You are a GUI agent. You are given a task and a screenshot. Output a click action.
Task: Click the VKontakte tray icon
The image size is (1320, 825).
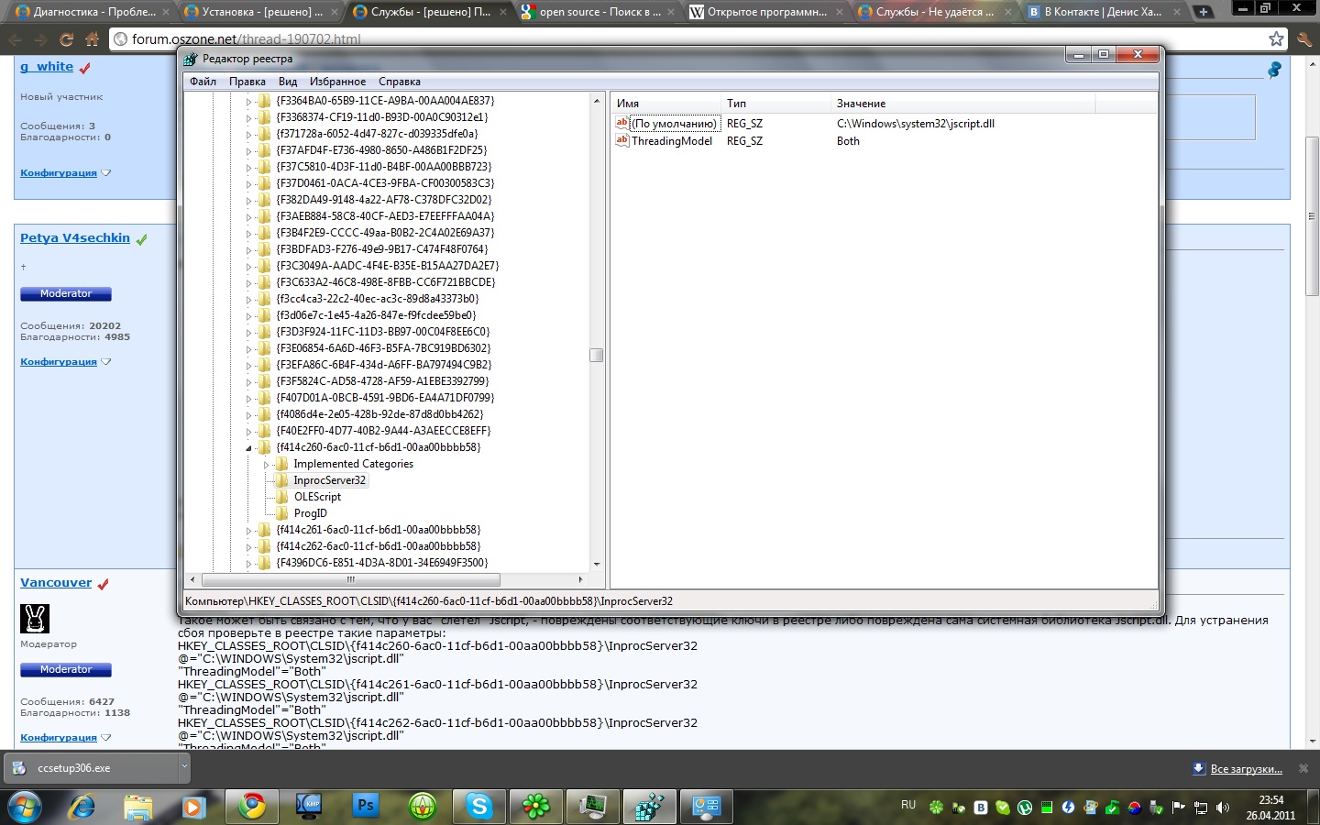[981, 808]
